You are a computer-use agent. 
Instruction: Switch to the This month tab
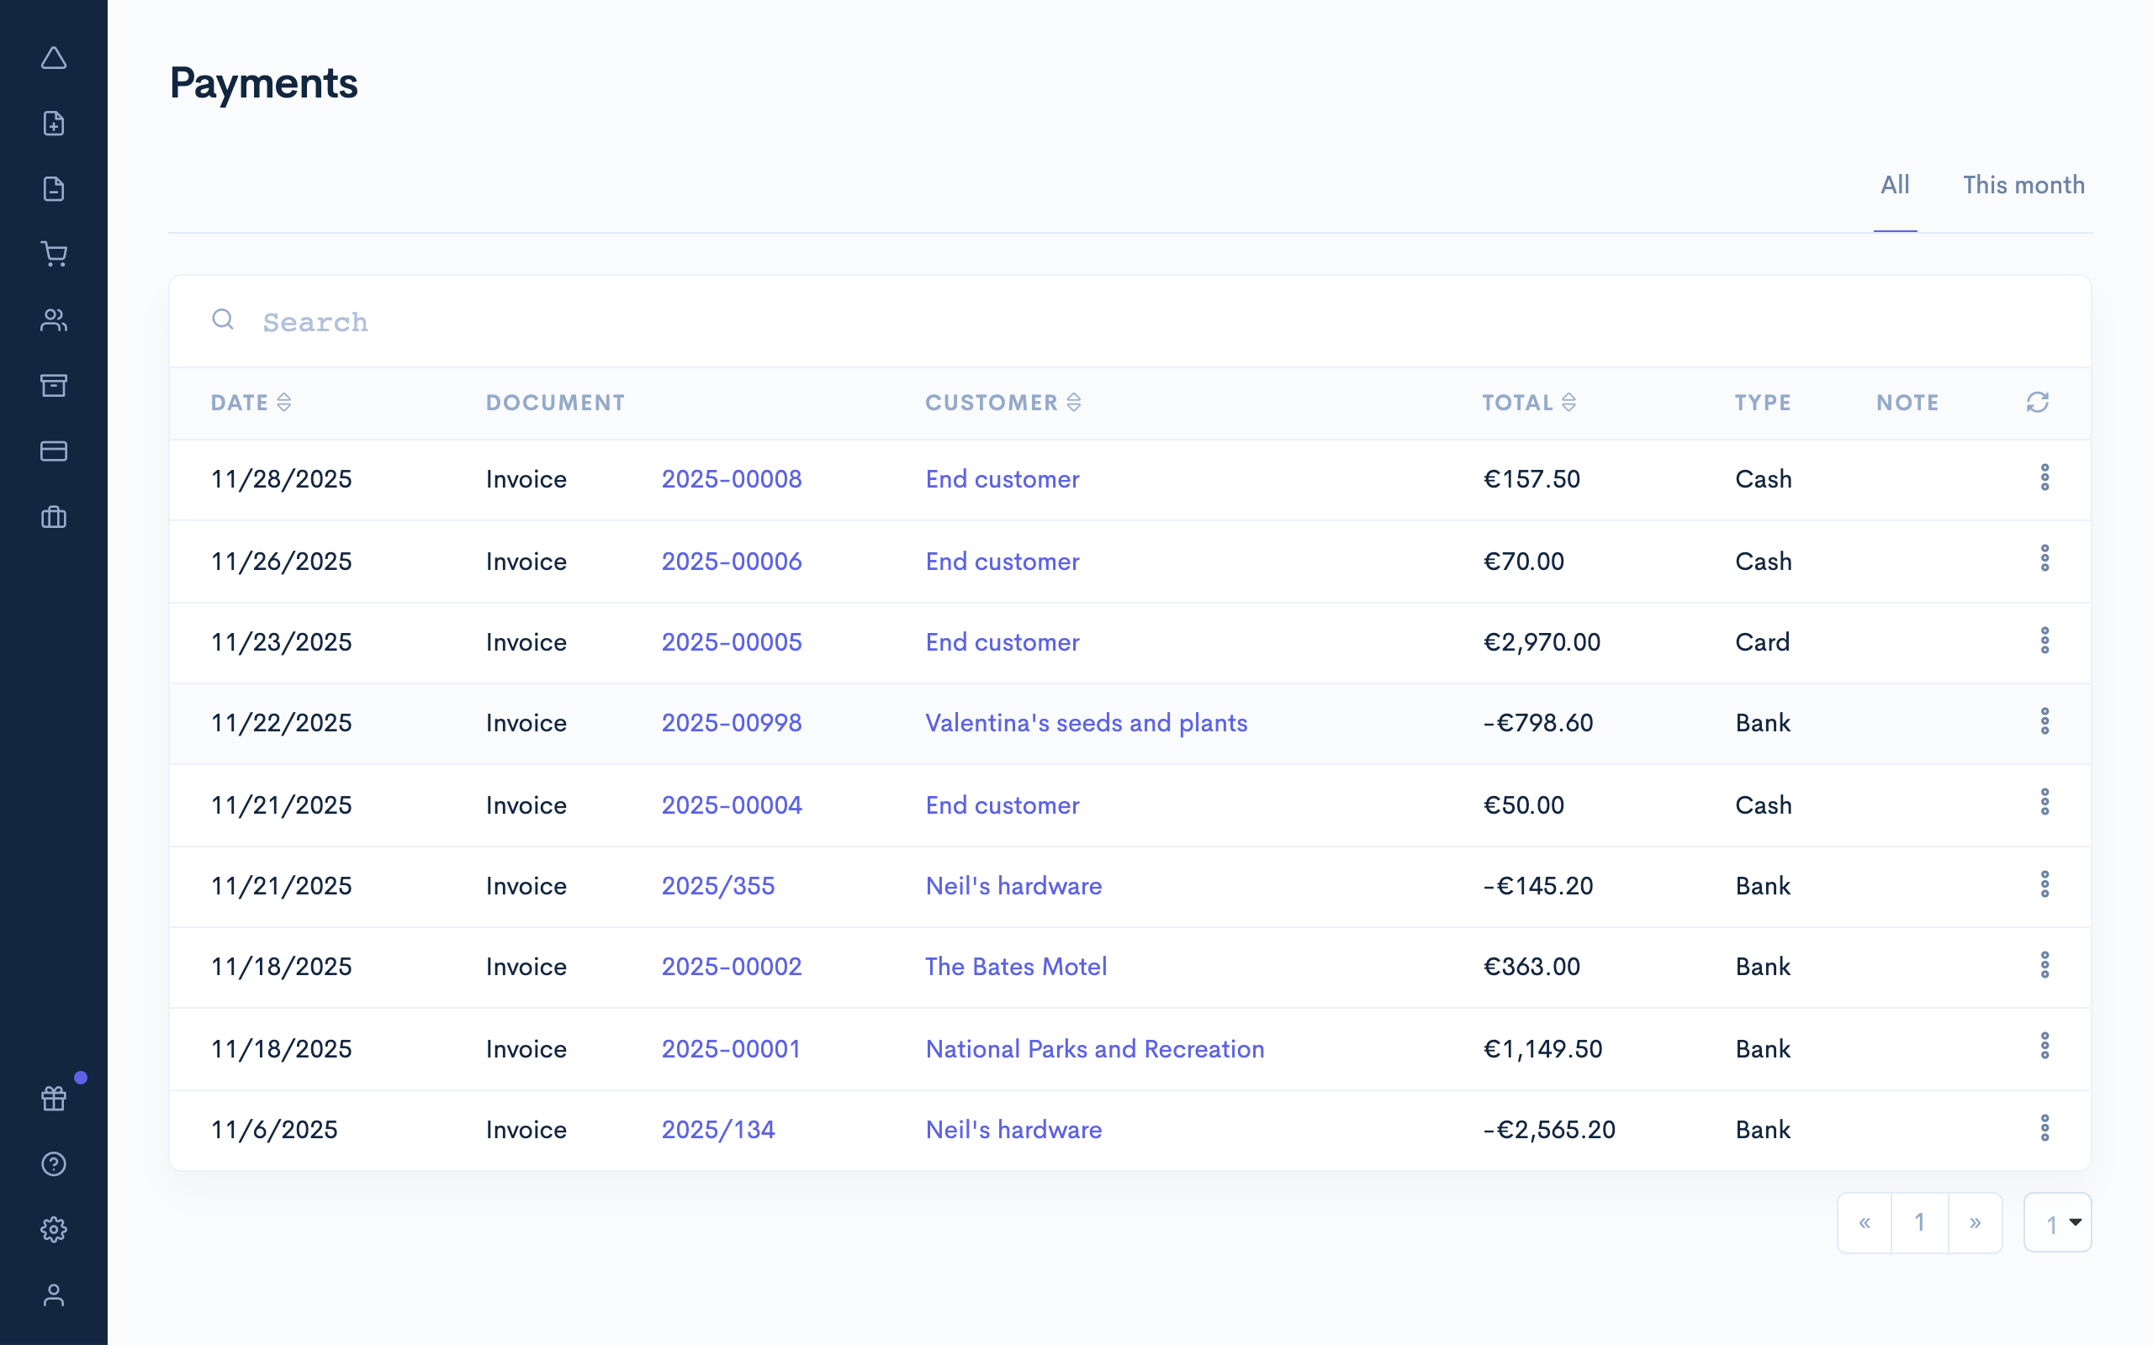click(2023, 184)
